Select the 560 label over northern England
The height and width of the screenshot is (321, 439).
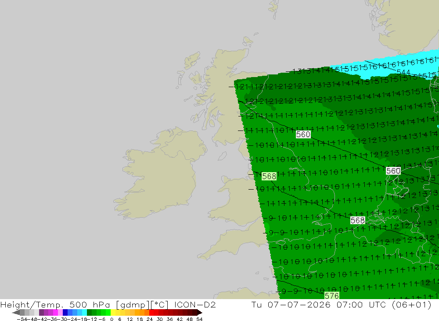click(303, 134)
